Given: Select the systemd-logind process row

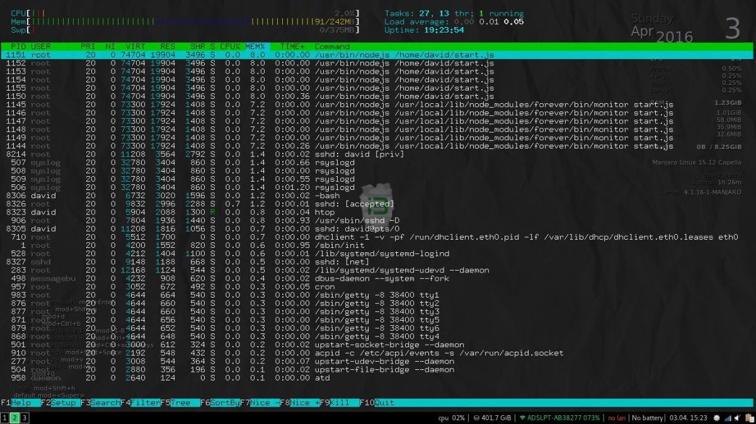Looking at the screenshot, I should 378,254.
